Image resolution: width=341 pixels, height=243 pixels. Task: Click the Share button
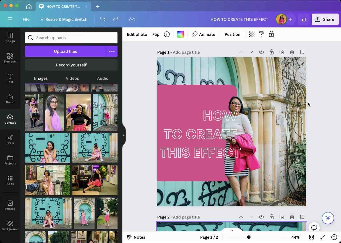[x=325, y=19]
